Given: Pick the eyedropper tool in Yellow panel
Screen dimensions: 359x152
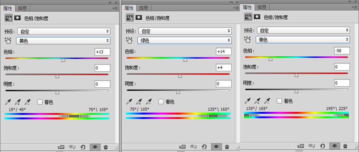Looking at the screenshot, I should (8, 102).
